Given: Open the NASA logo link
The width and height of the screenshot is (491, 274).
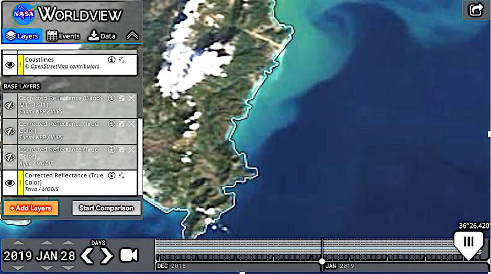Looking at the screenshot, I should pyautogui.click(x=23, y=14).
